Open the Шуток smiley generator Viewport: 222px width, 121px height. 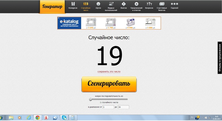(x=98, y=6)
